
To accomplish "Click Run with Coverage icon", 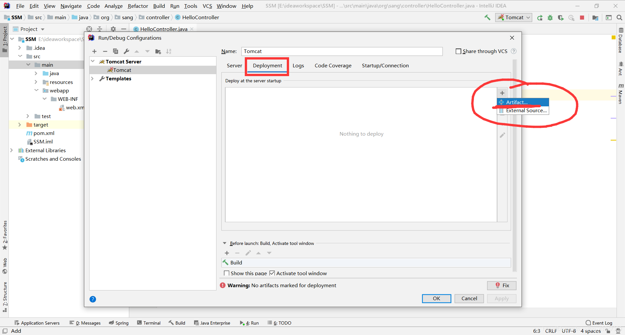I will [561, 18].
